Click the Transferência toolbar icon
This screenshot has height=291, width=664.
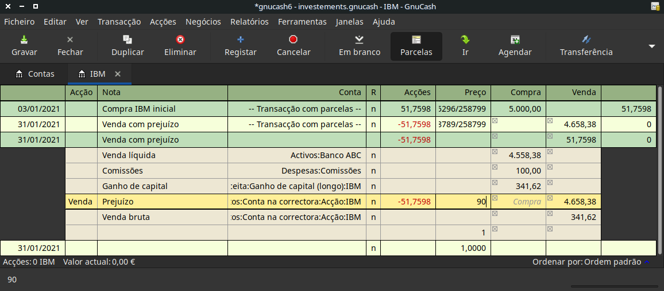click(586, 40)
